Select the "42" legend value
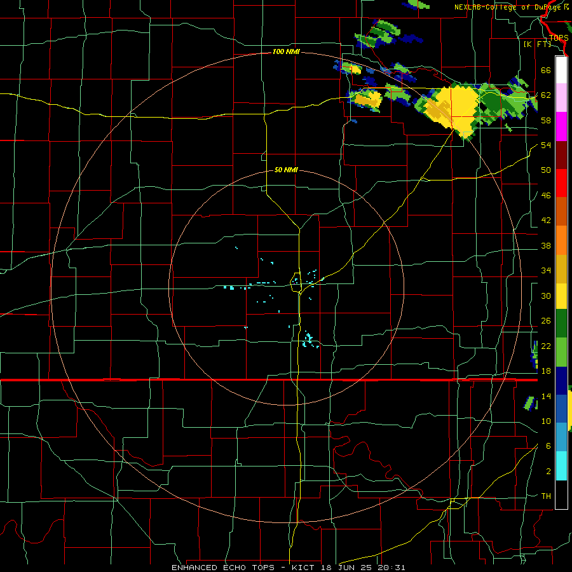Screen dimensions: 572x572 pyautogui.click(x=546, y=221)
